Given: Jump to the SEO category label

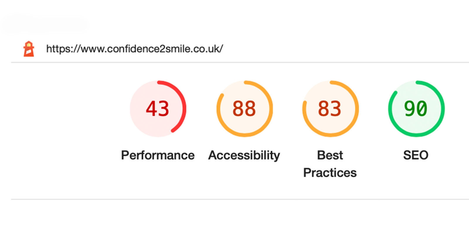Looking at the screenshot, I should point(416,155).
